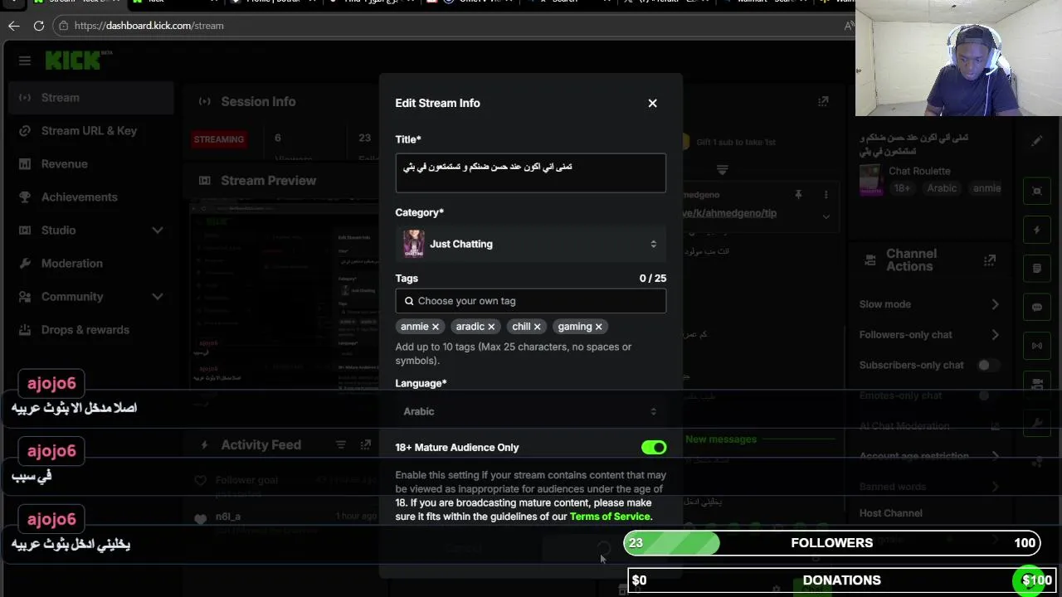Viewport: 1062px width, 597px height.
Task: Click the chat bubble icon in right toolbar
Action: click(x=1037, y=307)
